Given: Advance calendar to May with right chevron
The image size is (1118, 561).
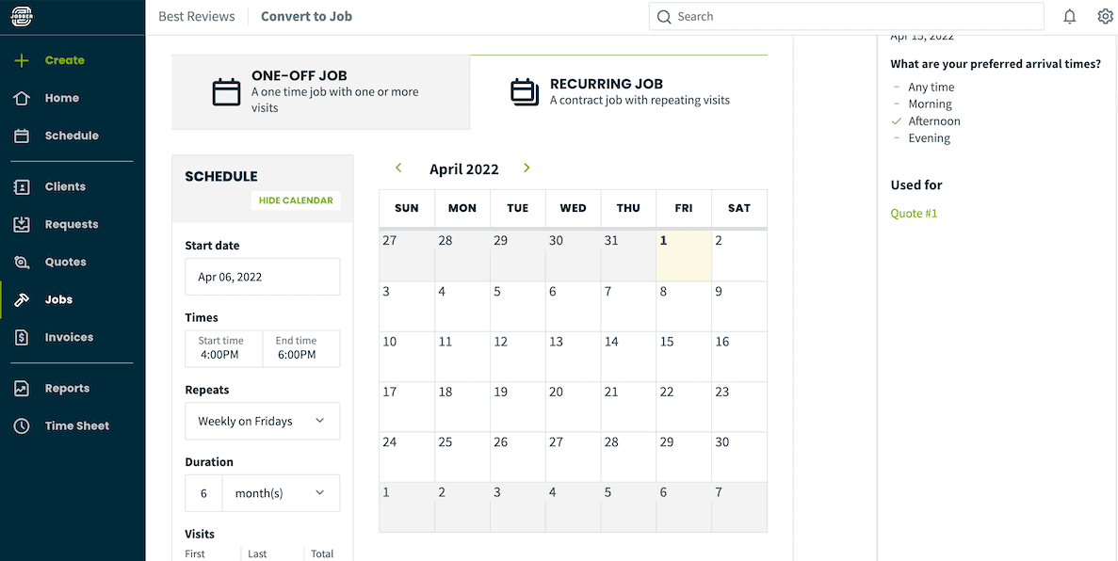Looking at the screenshot, I should [x=527, y=168].
